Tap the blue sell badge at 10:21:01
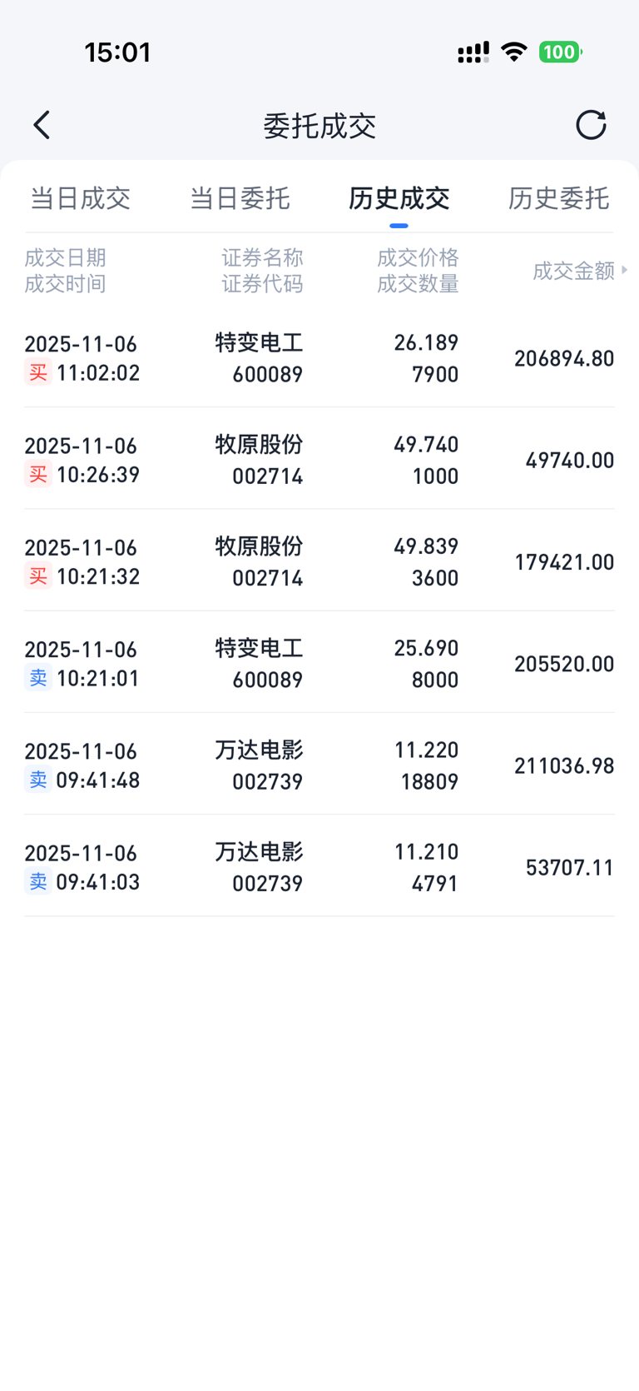 (x=38, y=678)
